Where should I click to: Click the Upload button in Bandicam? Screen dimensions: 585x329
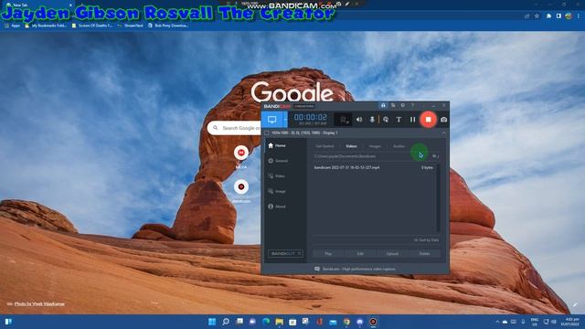pos(392,254)
